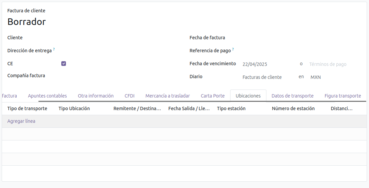Click help icon next to Dirección de entrega

(54, 49)
